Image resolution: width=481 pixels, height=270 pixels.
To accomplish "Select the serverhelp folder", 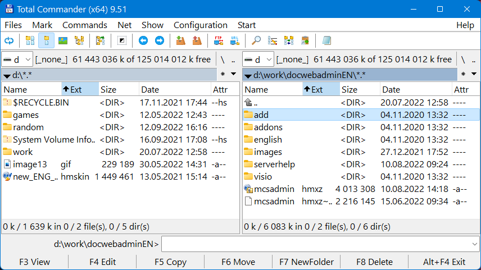I will point(361,164).
